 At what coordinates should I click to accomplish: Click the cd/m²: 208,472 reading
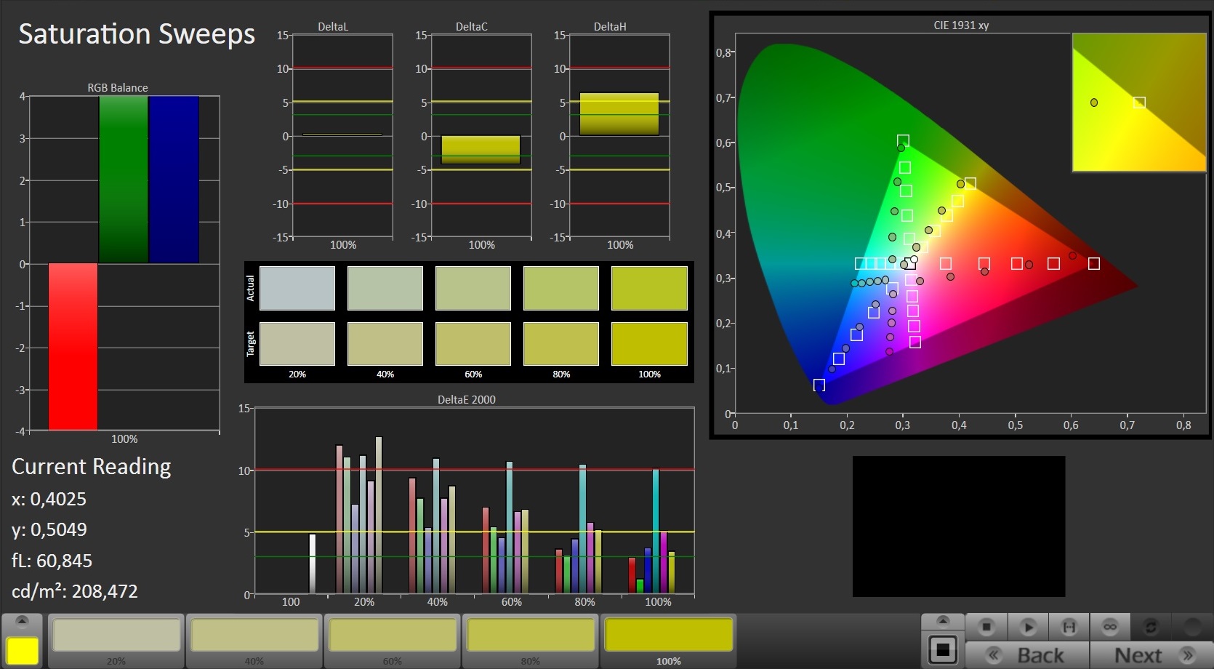(x=75, y=591)
